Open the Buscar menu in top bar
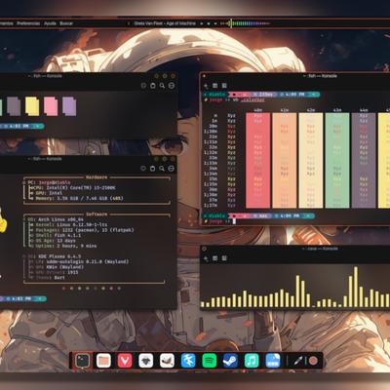Image resolution: width=390 pixels, height=390 pixels. tap(66, 23)
